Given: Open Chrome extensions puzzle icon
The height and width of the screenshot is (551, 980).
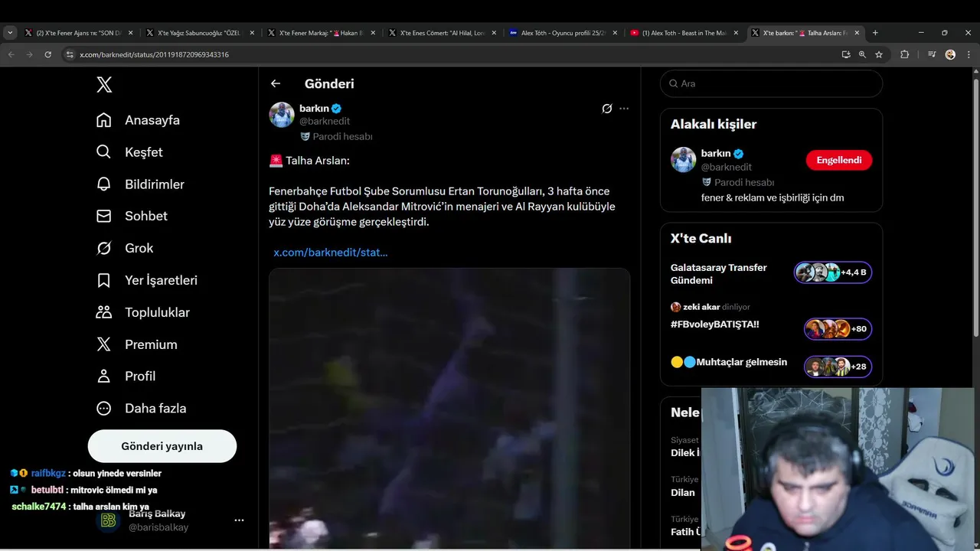Looking at the screenshot, I should (x=904, y=54).
